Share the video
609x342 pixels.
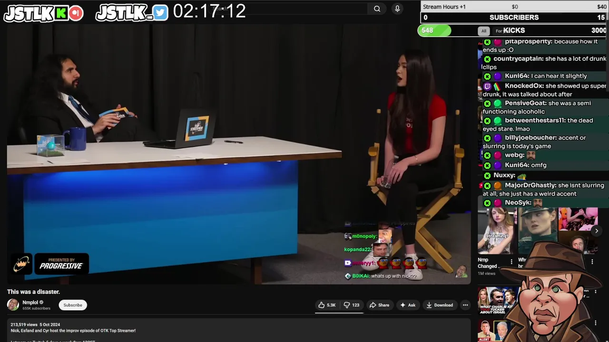[x=379, y=305]
